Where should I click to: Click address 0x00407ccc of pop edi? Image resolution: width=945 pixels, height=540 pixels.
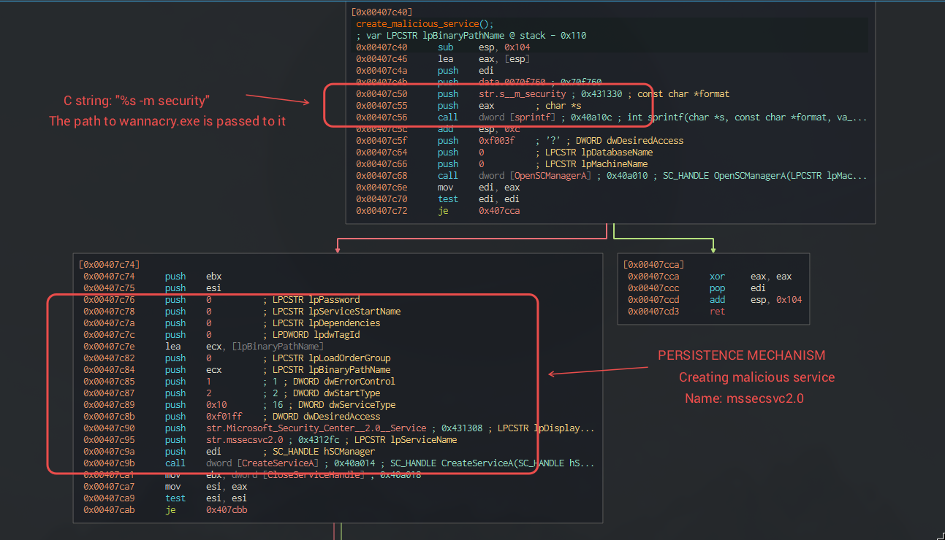[653, 288]
